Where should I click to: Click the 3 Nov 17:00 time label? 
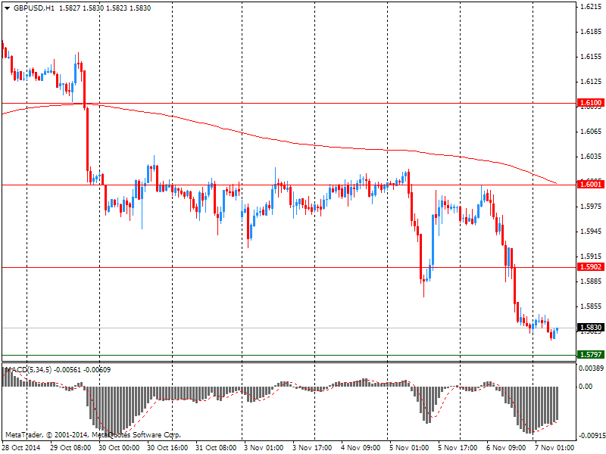312,448
